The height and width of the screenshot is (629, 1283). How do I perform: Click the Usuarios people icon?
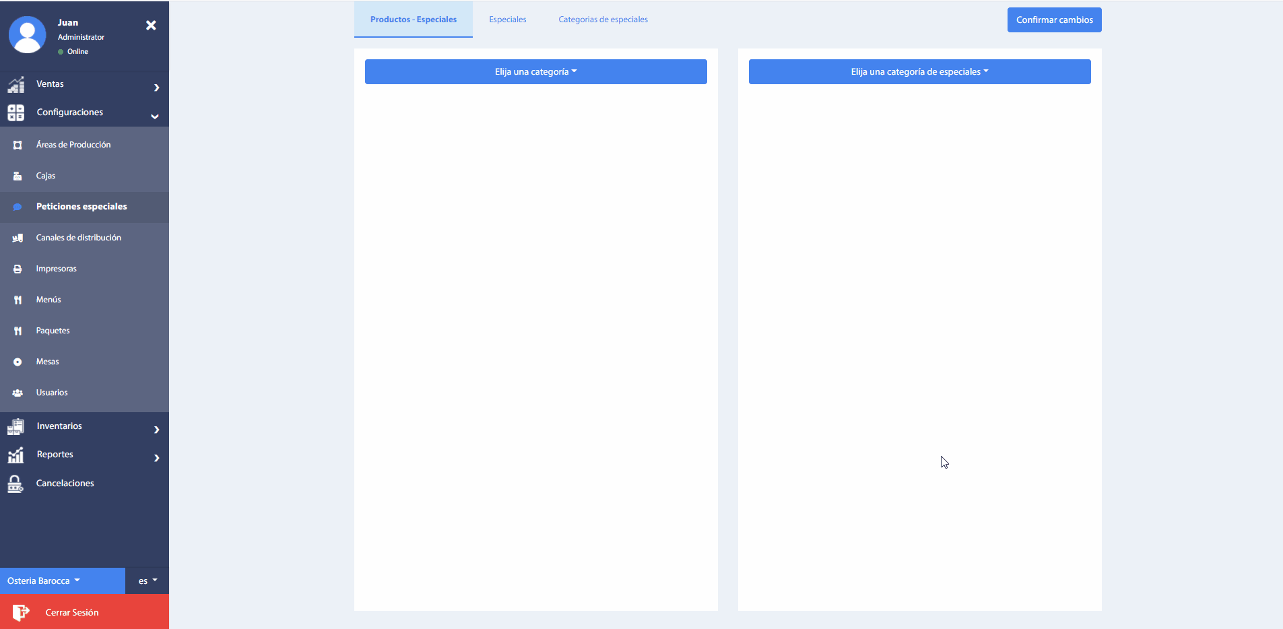18,393
